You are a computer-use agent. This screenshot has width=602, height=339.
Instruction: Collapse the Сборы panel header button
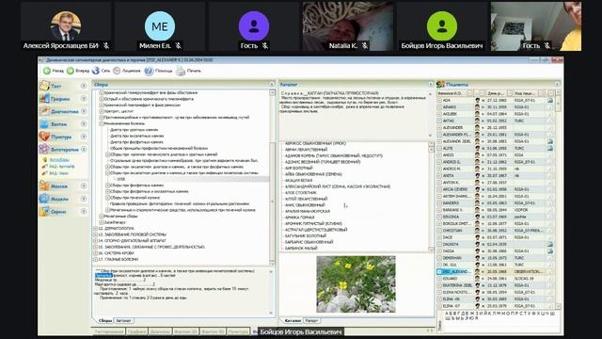[272, 84]
